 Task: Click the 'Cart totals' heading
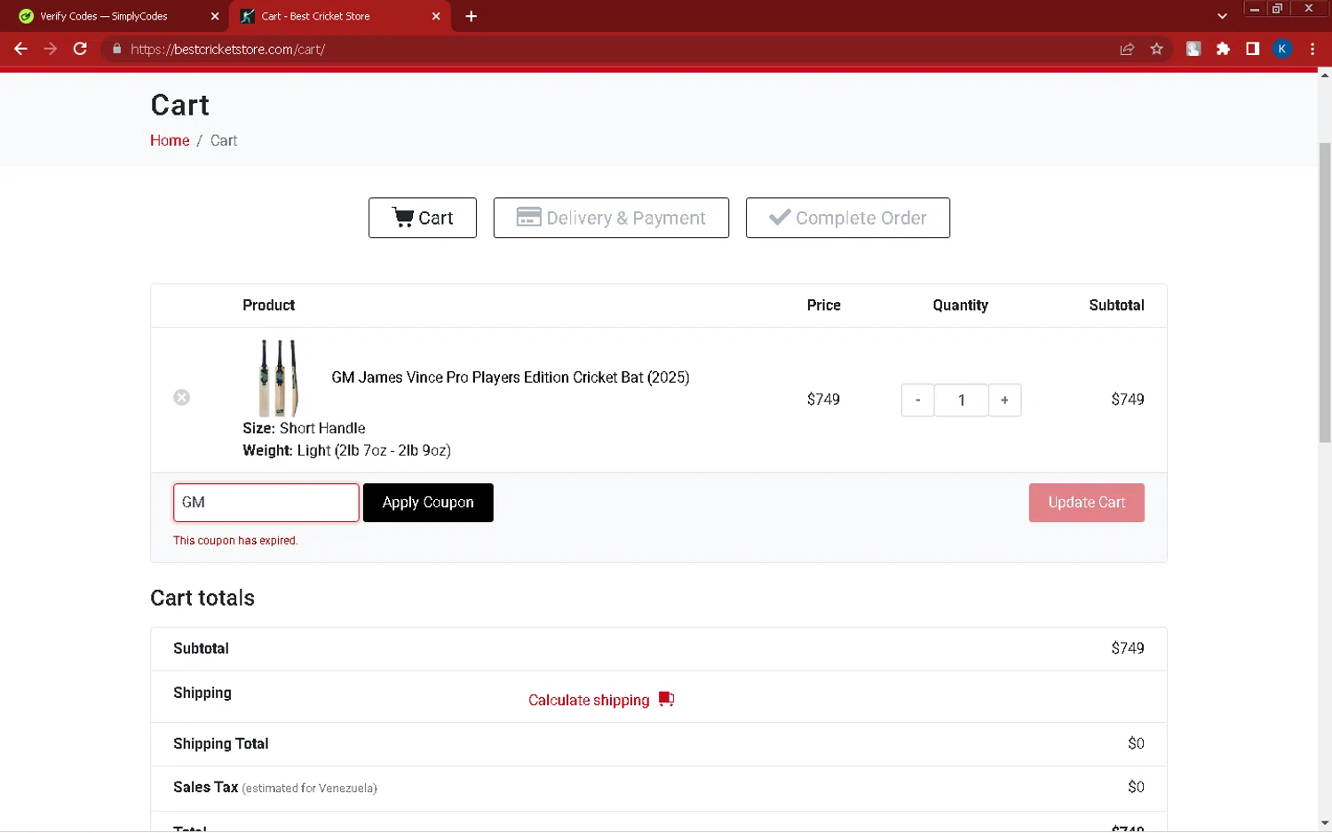coord(202,598)
